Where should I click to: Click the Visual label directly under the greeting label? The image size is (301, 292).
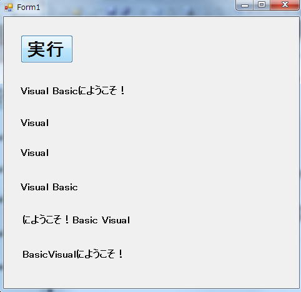35,123
